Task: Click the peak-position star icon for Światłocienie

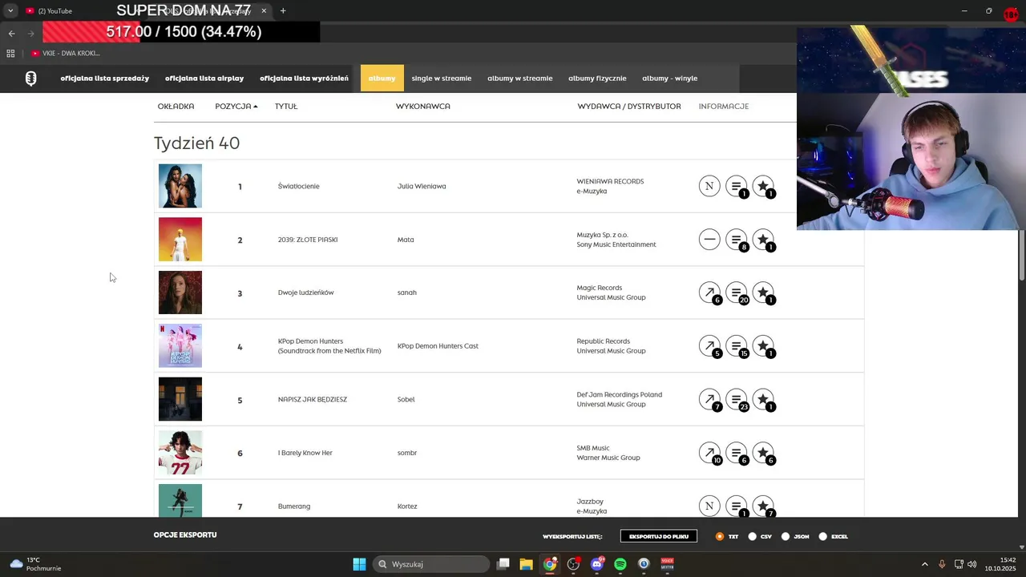Action: (763, 186)
